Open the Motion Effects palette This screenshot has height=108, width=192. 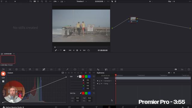coord(37,69)
